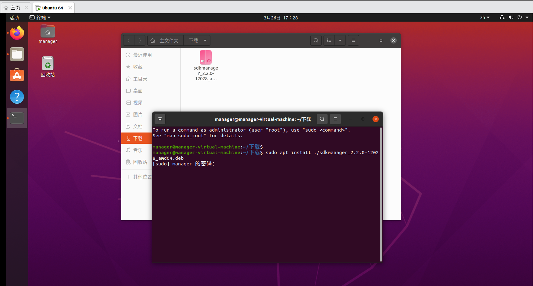533x286 pixels.
Task: Open 最近使用 in the sidebar
Action: click(151, 55)
